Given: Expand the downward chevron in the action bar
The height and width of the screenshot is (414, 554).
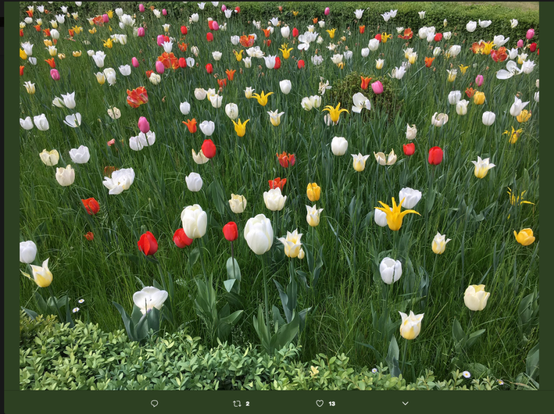Looking at the screenshot, I should tap(405, 404).
